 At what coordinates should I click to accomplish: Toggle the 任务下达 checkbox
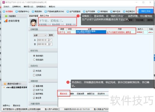click(34, 90)
